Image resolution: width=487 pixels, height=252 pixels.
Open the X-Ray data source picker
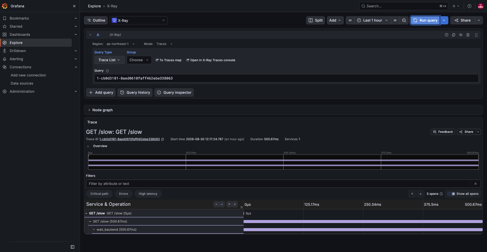pyautogui.click(x=139, y=20)
